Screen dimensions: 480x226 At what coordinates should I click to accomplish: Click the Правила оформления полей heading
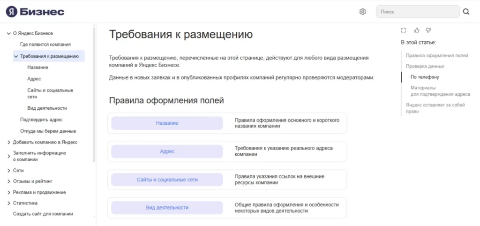click(x=166, y=100)
